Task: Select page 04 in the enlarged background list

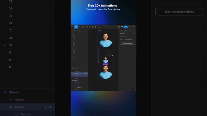Action: 10,8
